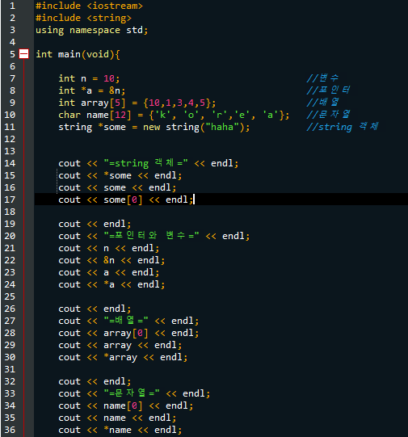Click 'cout << endl;' on line 19
This screenshot has width=408, height=437.
click(95, 224)
